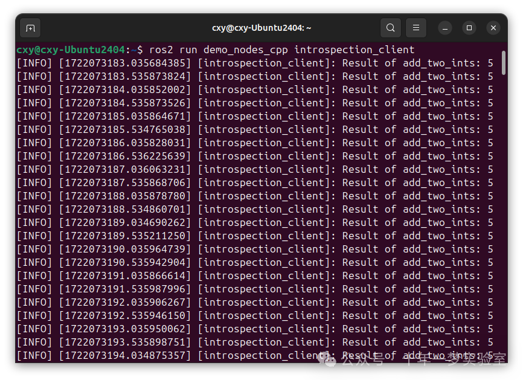The height and width of the screenshot is (380, 523).
Task: Click timestamp 1722073192.535946150
Action: 125,316
